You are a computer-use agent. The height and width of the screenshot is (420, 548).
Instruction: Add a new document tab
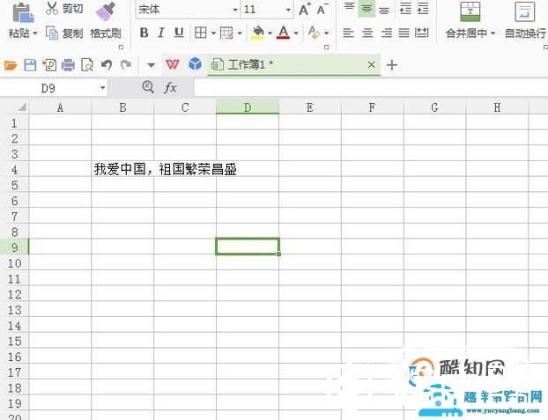pos(392,65)
